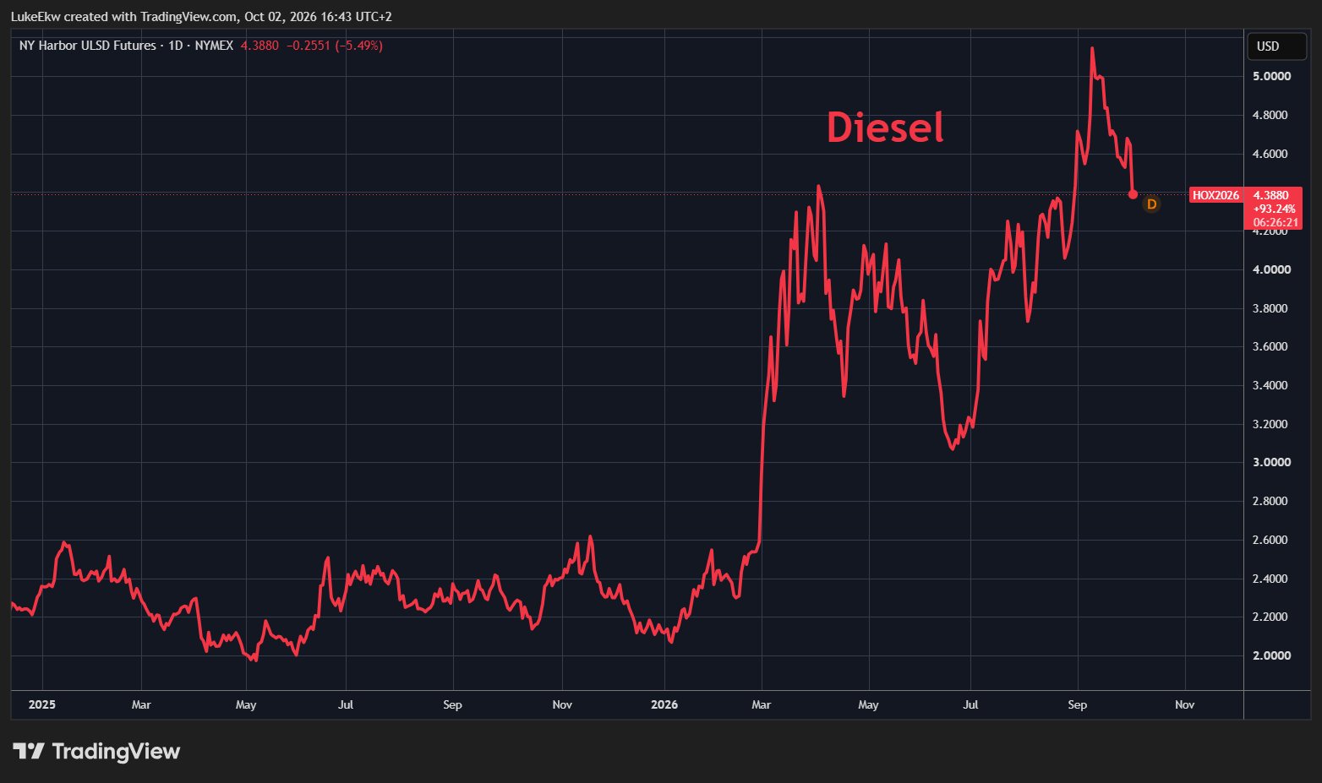Click the 5.0000 price axis label

(x=1271, y=76)
